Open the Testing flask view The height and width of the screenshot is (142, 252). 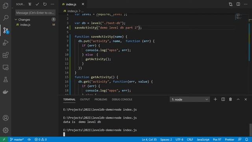(6, 80)
